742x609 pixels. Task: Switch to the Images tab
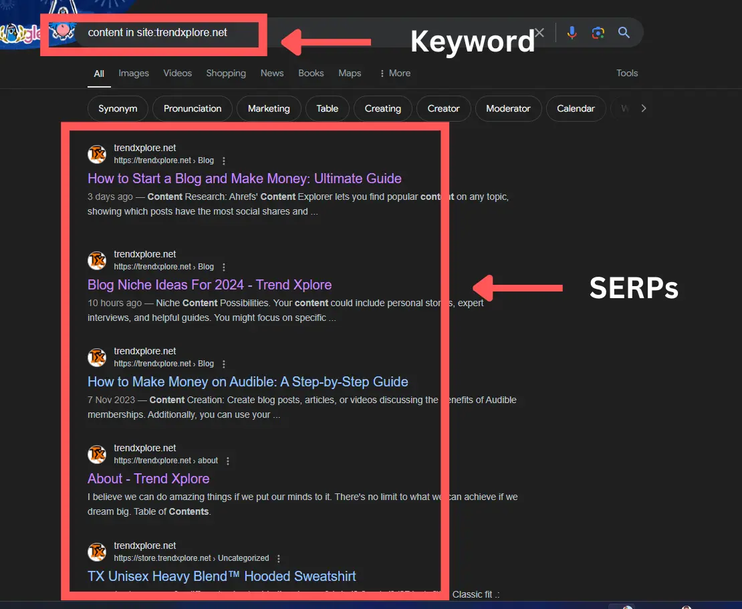click(133, 73)
